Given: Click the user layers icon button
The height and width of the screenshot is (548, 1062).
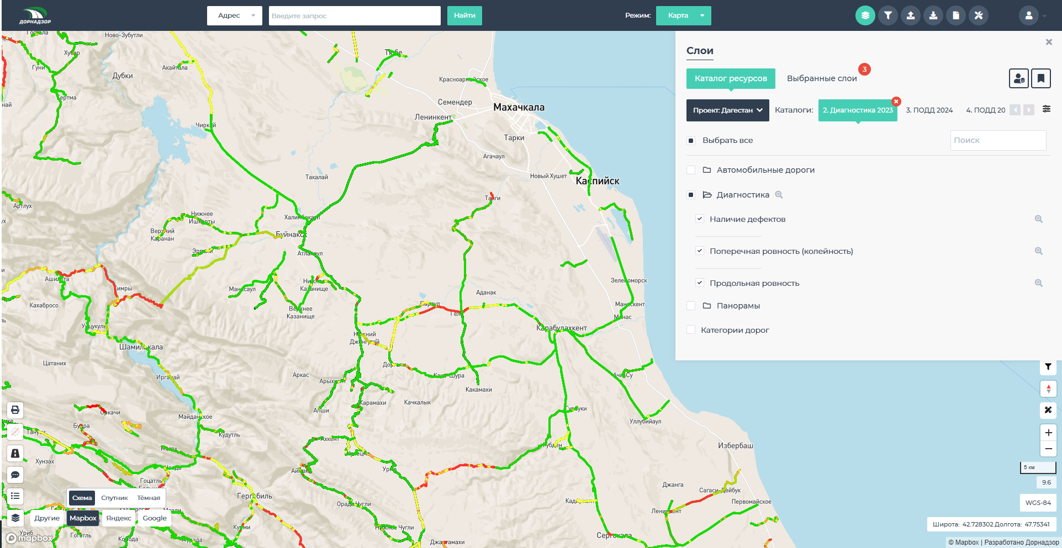Looking at the screenshot, I should (1018, 78).
